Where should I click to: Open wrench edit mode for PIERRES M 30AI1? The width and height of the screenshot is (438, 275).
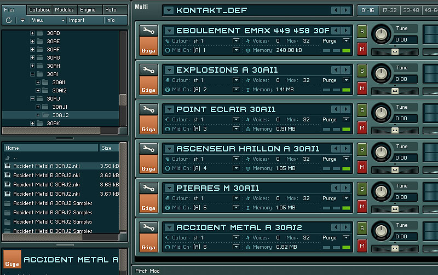[148, 188]
